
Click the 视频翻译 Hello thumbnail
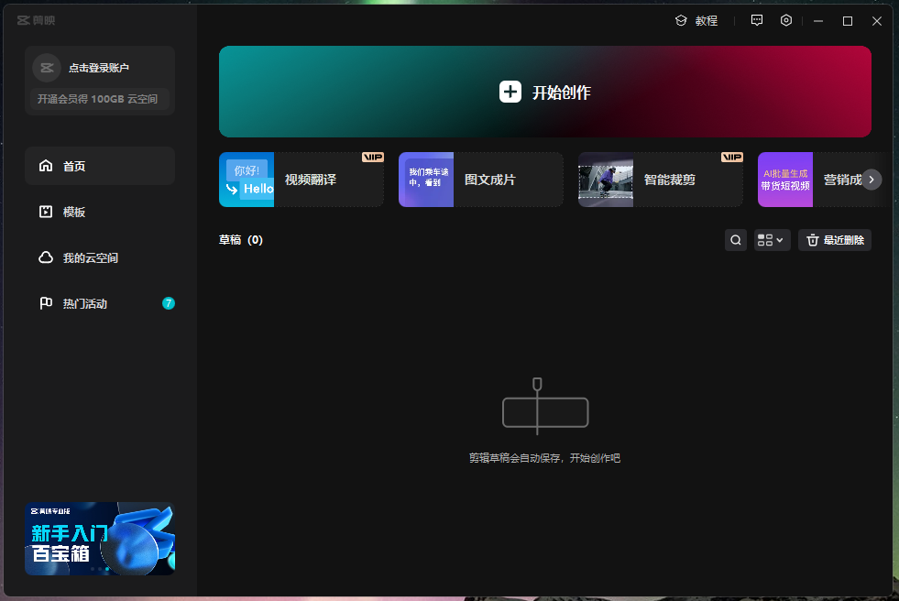[247, 180]
